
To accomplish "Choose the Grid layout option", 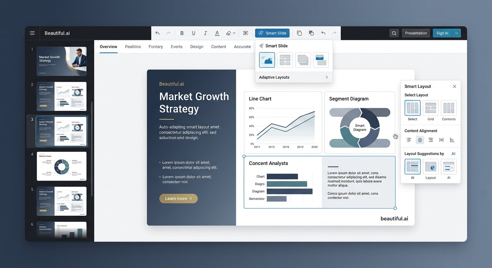I will coord(430,111).
